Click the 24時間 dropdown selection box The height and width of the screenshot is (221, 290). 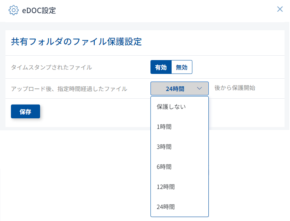[x=175, y=88]
